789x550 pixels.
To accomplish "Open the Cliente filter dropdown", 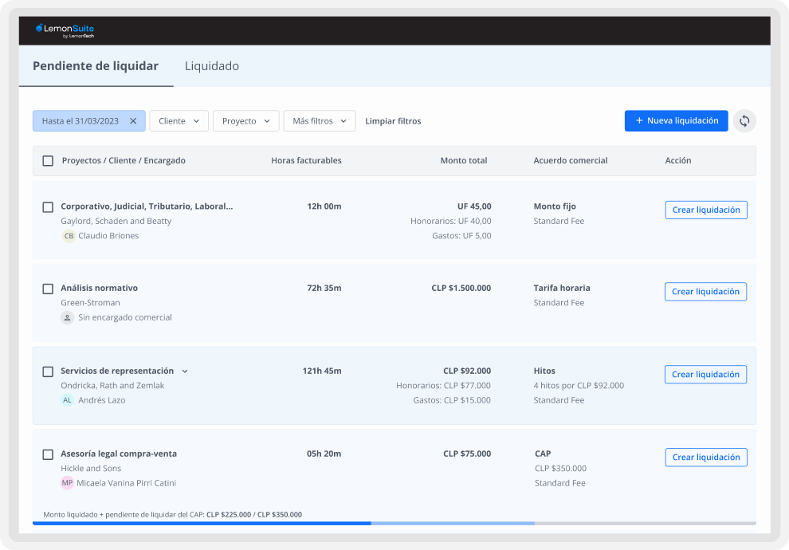I will tap(179, 121).
